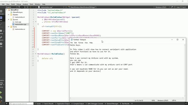This screenshot has height=105, width=188.
Task: Open Notepad Format menu
Action: pos(81,43)
